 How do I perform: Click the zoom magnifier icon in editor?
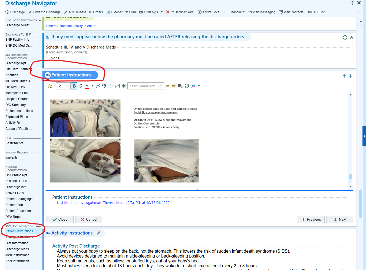(x=98, y=86)
